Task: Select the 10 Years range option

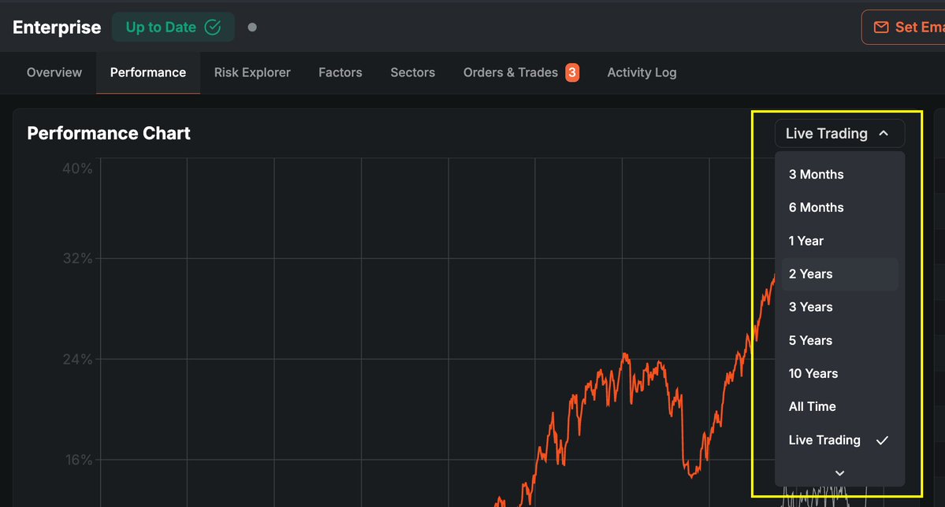Action: pos(839,373)
